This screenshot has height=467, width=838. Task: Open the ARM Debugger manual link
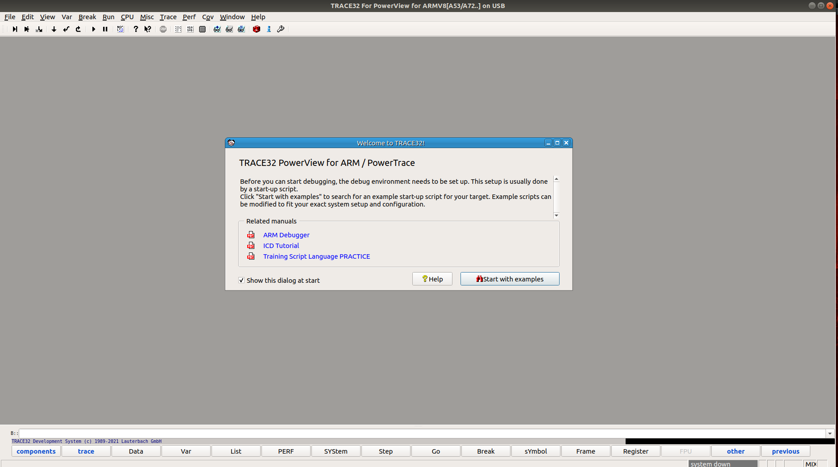point(286,235)
